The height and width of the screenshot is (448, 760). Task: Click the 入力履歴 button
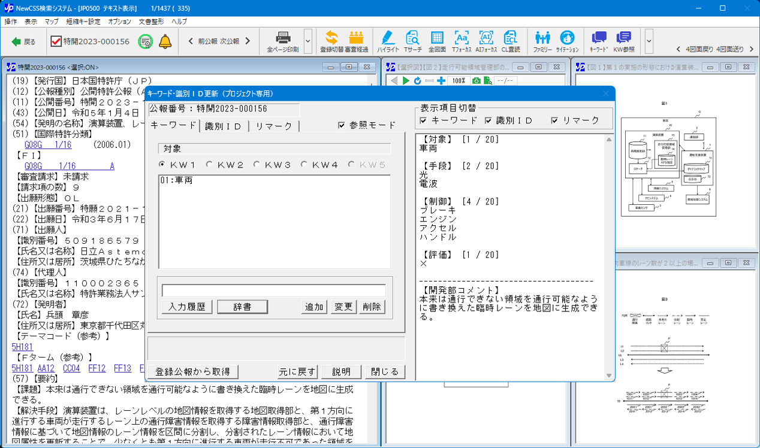click(187, 307)
